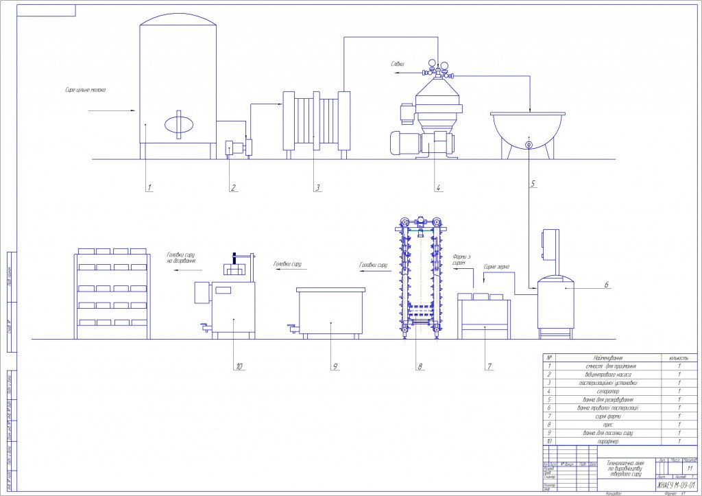Click 'Головки сиру на дозрівання' label
The height and width of the screenshot is (496, 702).
click(181, 258)
